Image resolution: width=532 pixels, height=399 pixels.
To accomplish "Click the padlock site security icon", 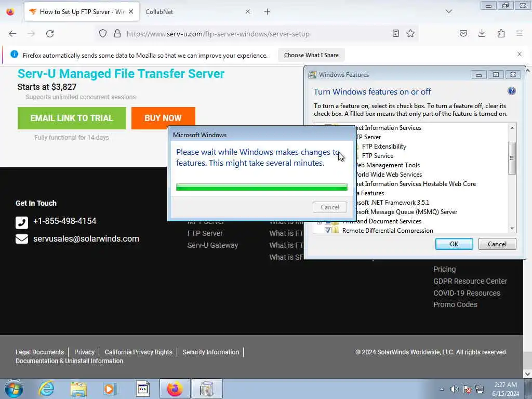I will tap(117, 34).
